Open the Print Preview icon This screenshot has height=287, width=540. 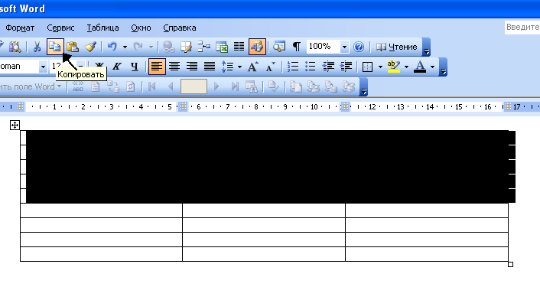click(15, 47)
